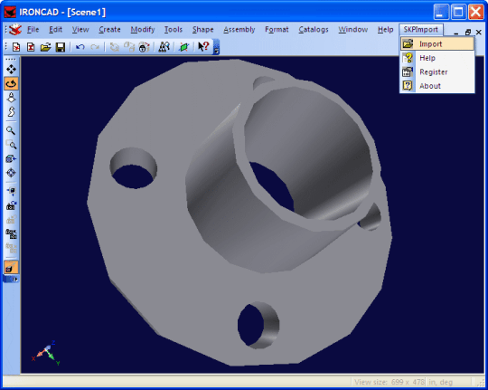
Task: Click the grayed double-camera icon
Action: tap(11, 248)
